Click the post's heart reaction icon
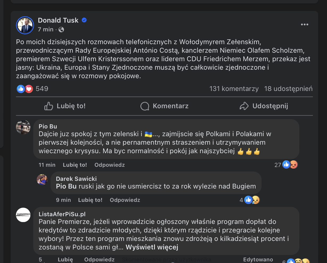Image resolution: width=327 pixels, height=263 pixels. click(x=29, y=89)
